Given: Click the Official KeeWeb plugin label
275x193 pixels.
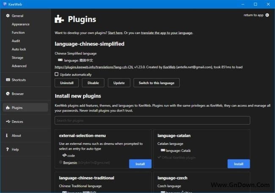Looking at the screenshot, I should point(179,158).
